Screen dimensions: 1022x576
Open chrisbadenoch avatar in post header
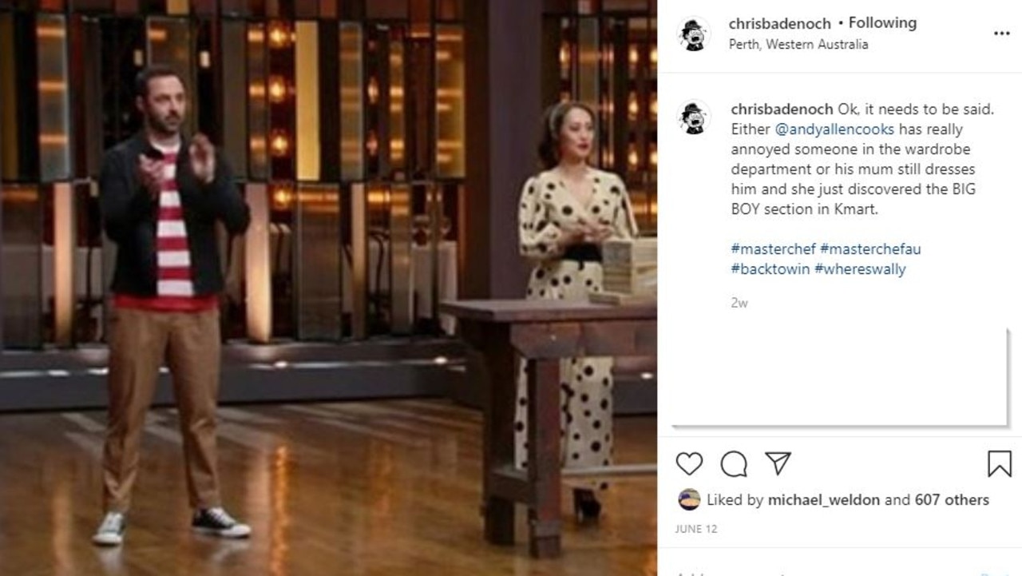(x=694, y=34)
